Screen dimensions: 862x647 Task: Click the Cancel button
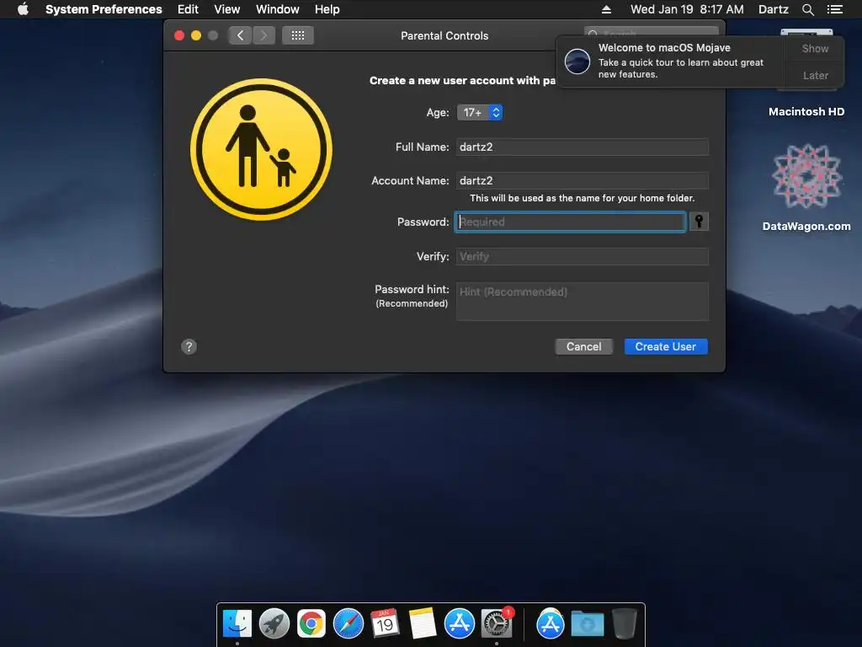point(584,346)
